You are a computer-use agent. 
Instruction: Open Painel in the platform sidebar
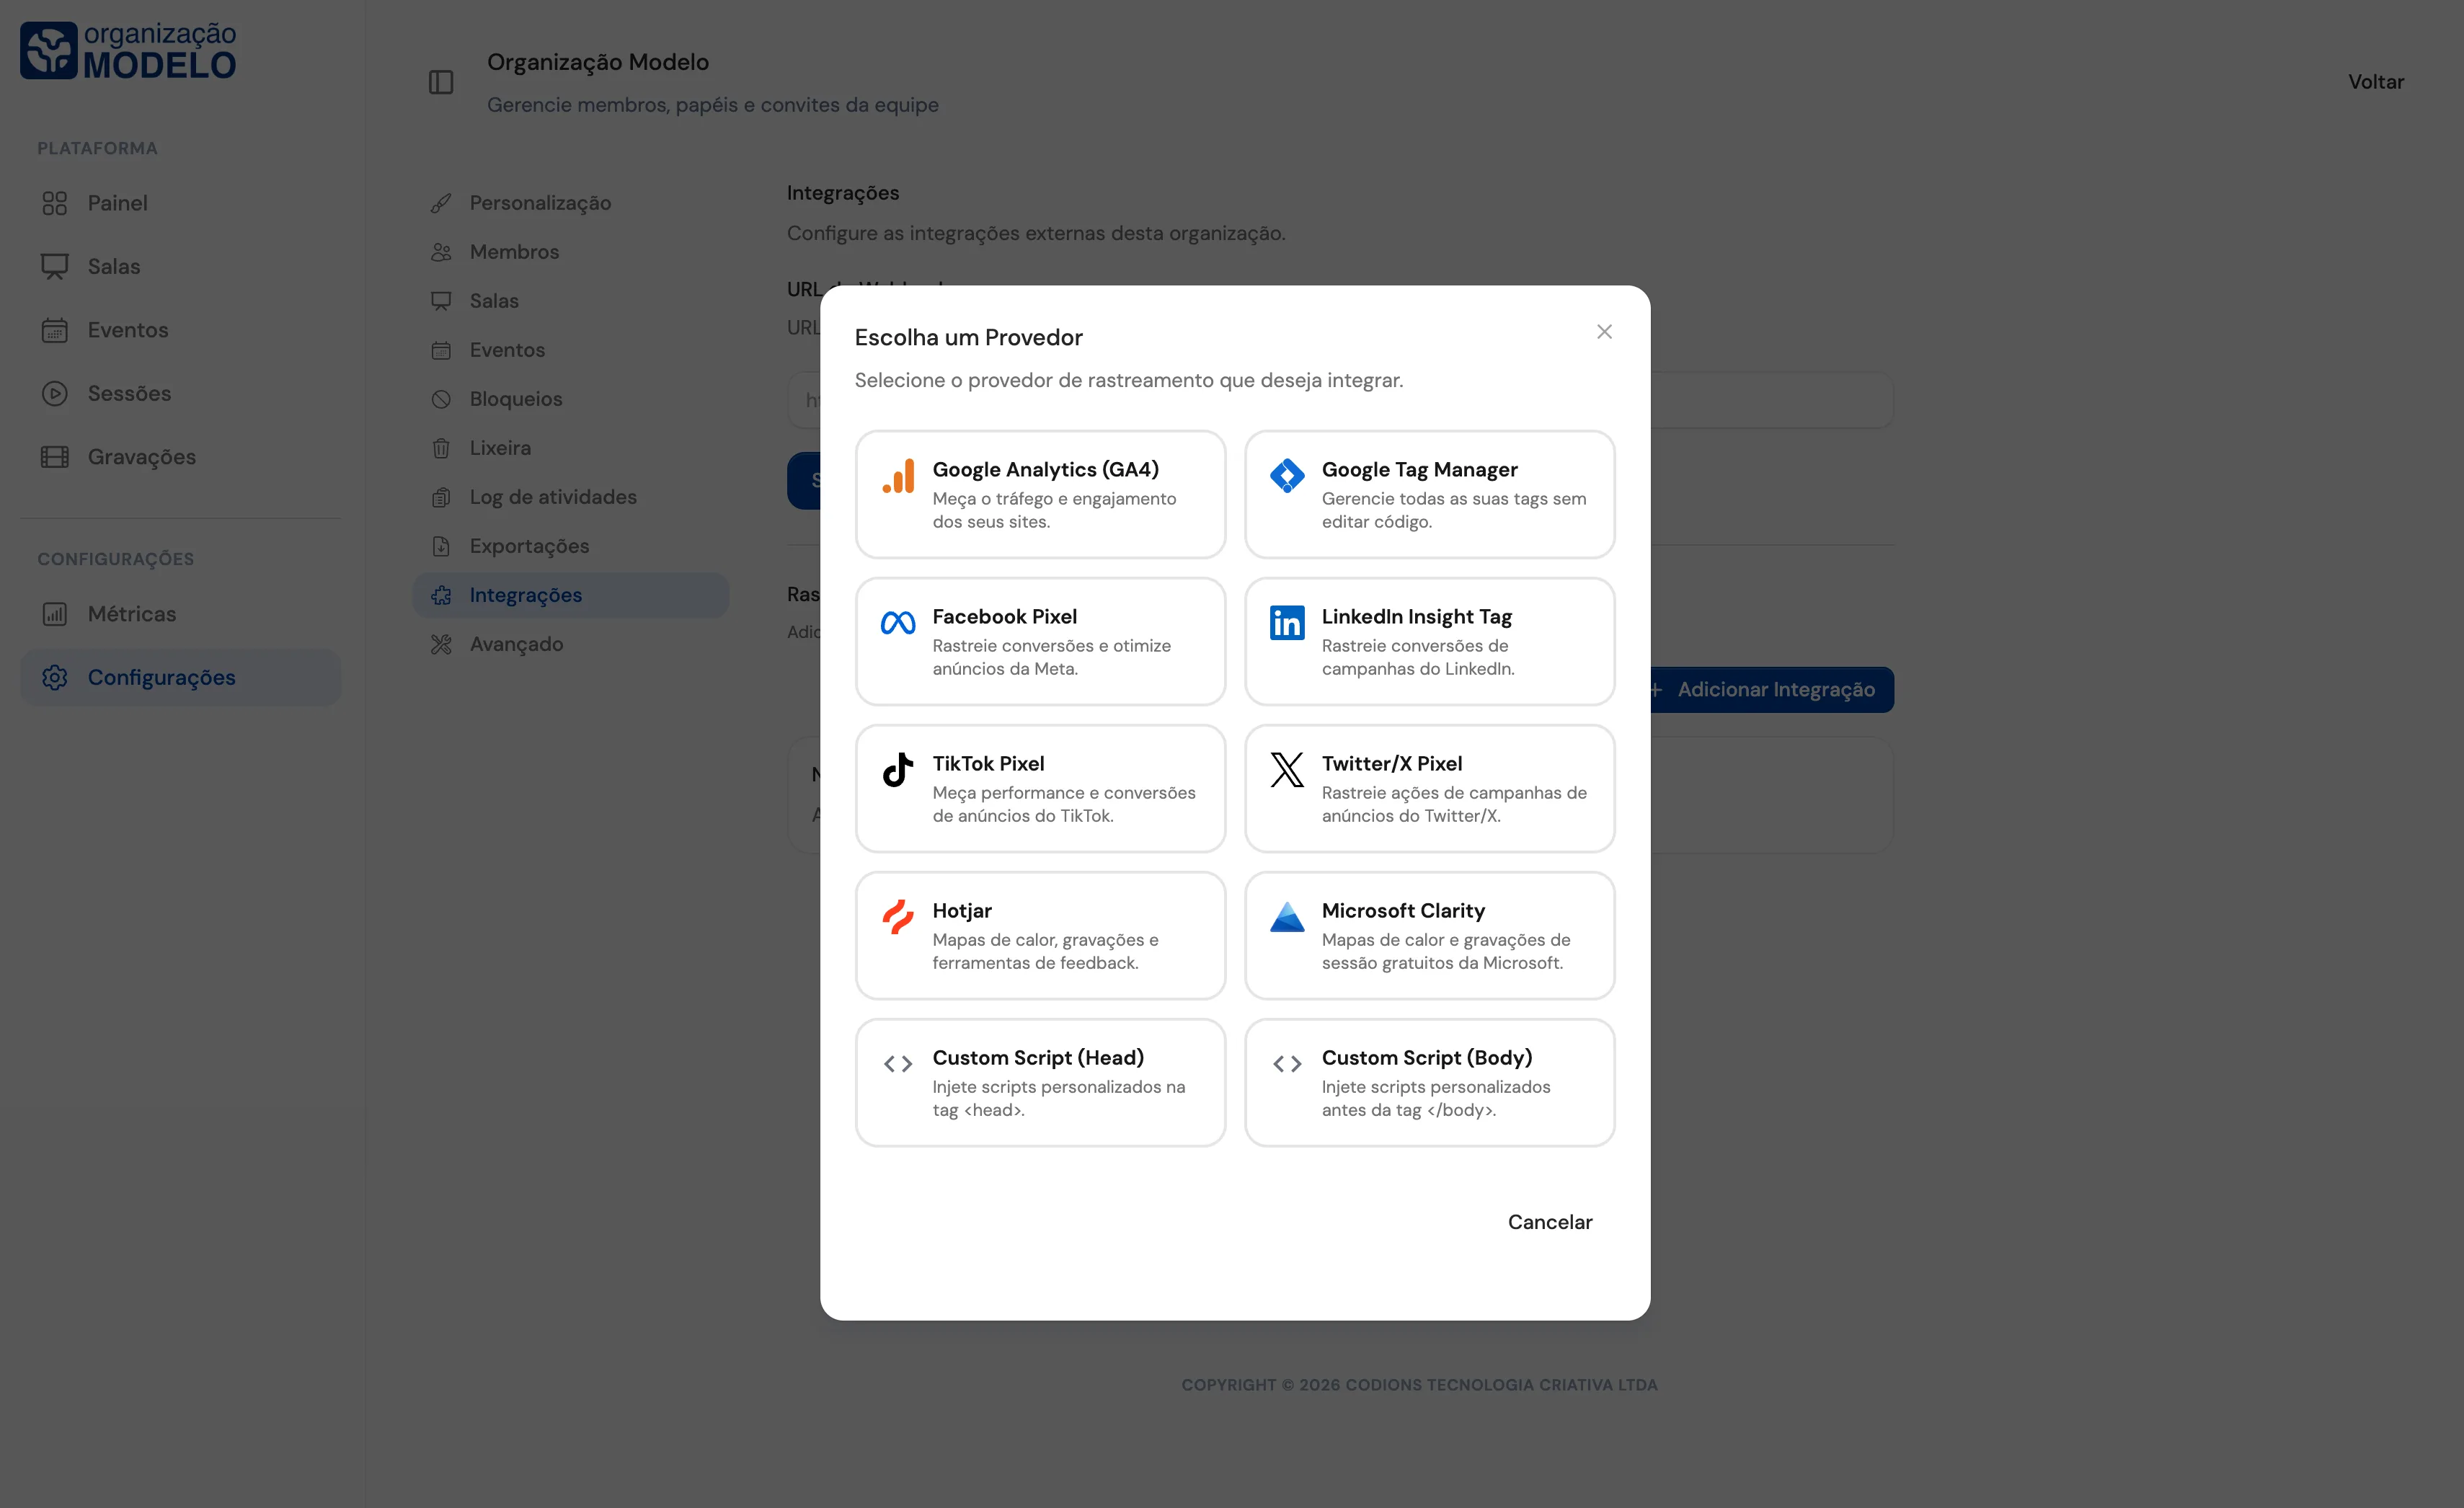tap(117, 203)
